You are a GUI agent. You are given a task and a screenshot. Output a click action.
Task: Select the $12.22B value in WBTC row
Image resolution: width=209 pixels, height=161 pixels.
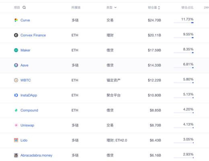(x=154, y=80)
